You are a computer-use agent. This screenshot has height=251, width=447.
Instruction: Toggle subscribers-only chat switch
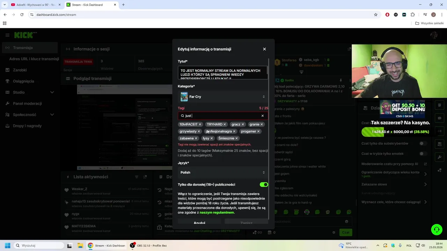(423, 144)
